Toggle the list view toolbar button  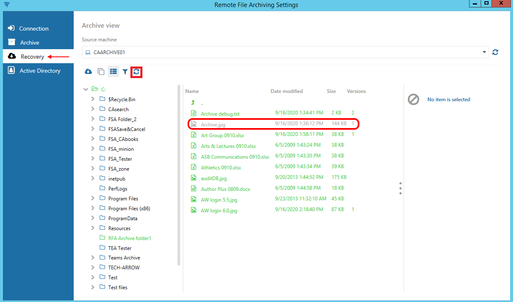[x=113, y=71]
